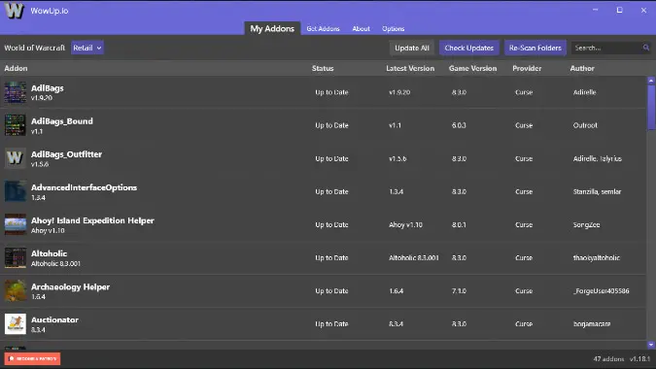Select Ahoy! Island Expedition Helper name
Viewport: 656px width, 369px height.
click(x=92, y=220)
